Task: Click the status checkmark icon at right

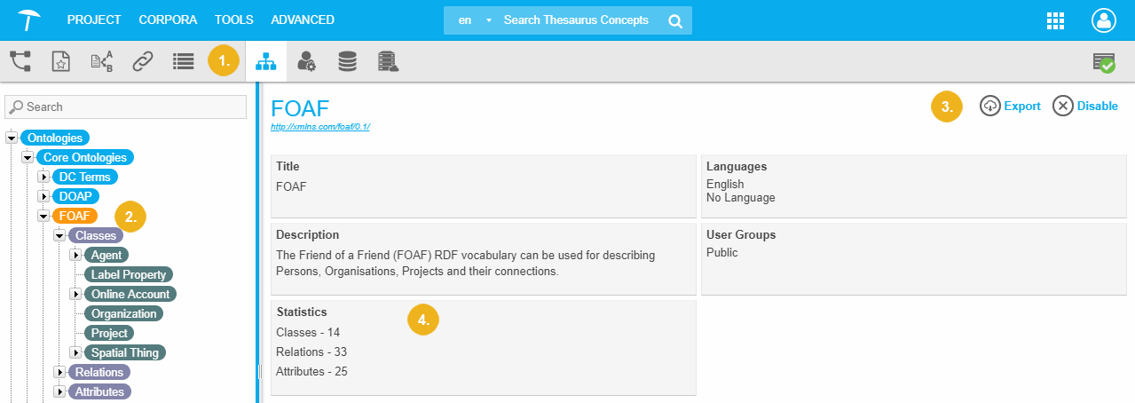Action: point(1104,62)
